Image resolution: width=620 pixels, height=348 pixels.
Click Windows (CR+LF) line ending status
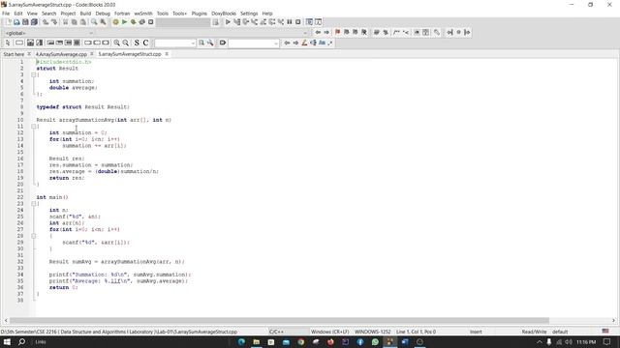[x=329, y=332]
